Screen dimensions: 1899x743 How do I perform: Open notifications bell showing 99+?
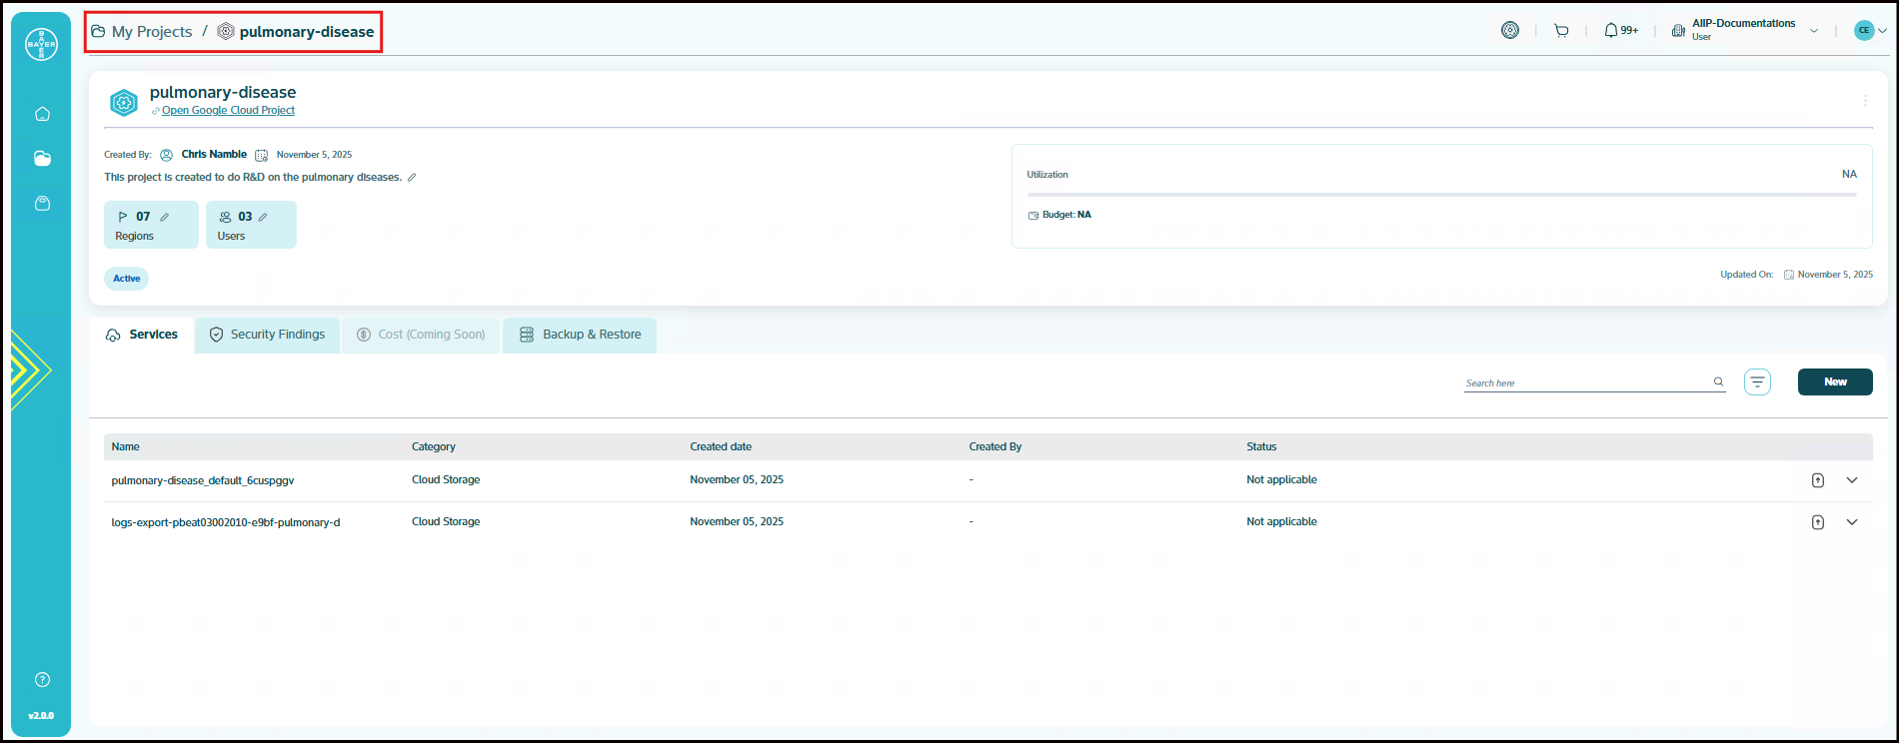coord(1620,31)
